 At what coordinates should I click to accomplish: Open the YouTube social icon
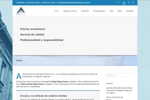pos(124,3)
